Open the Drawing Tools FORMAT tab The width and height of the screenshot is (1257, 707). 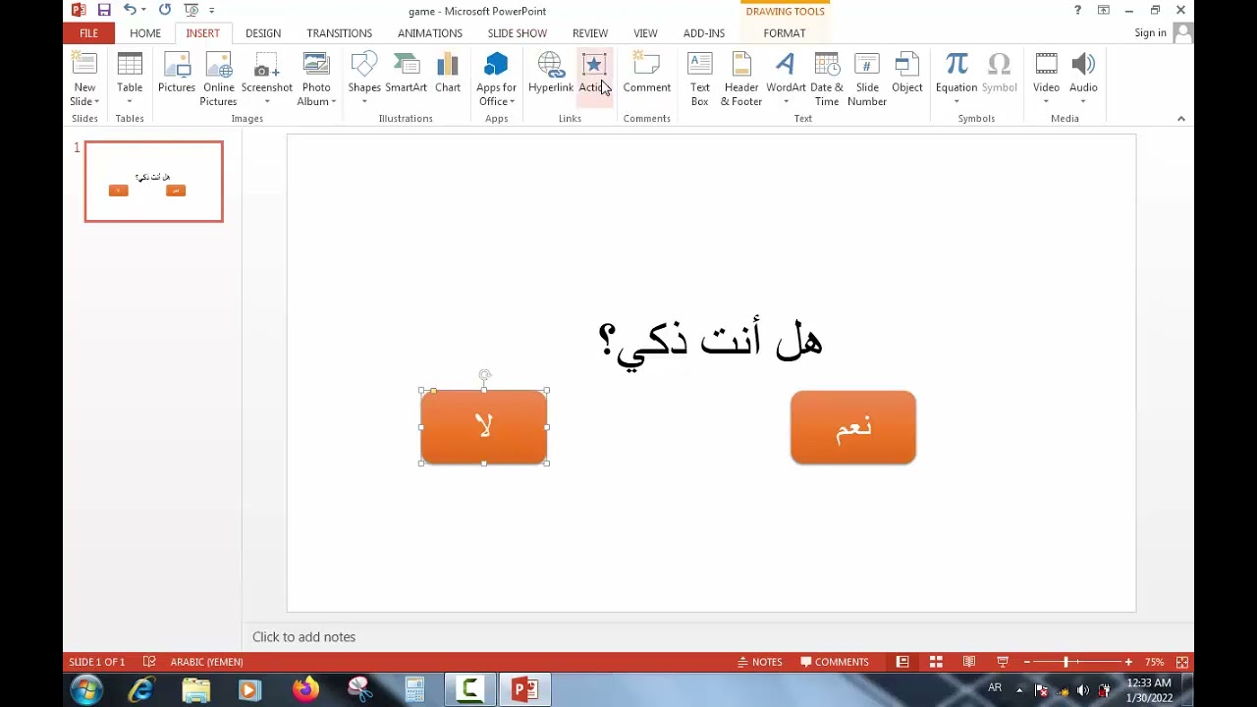tap(785, 33)
